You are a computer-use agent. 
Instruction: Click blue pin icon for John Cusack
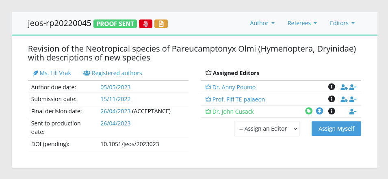click(x=319, y=111)
